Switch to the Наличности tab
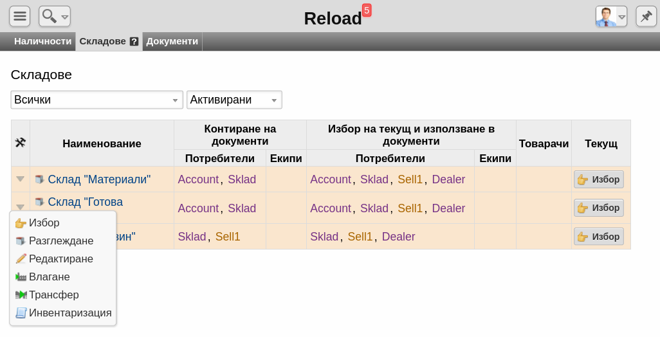Image resolution: width=660 pixels, height=337 pixels. coord(42,41)
